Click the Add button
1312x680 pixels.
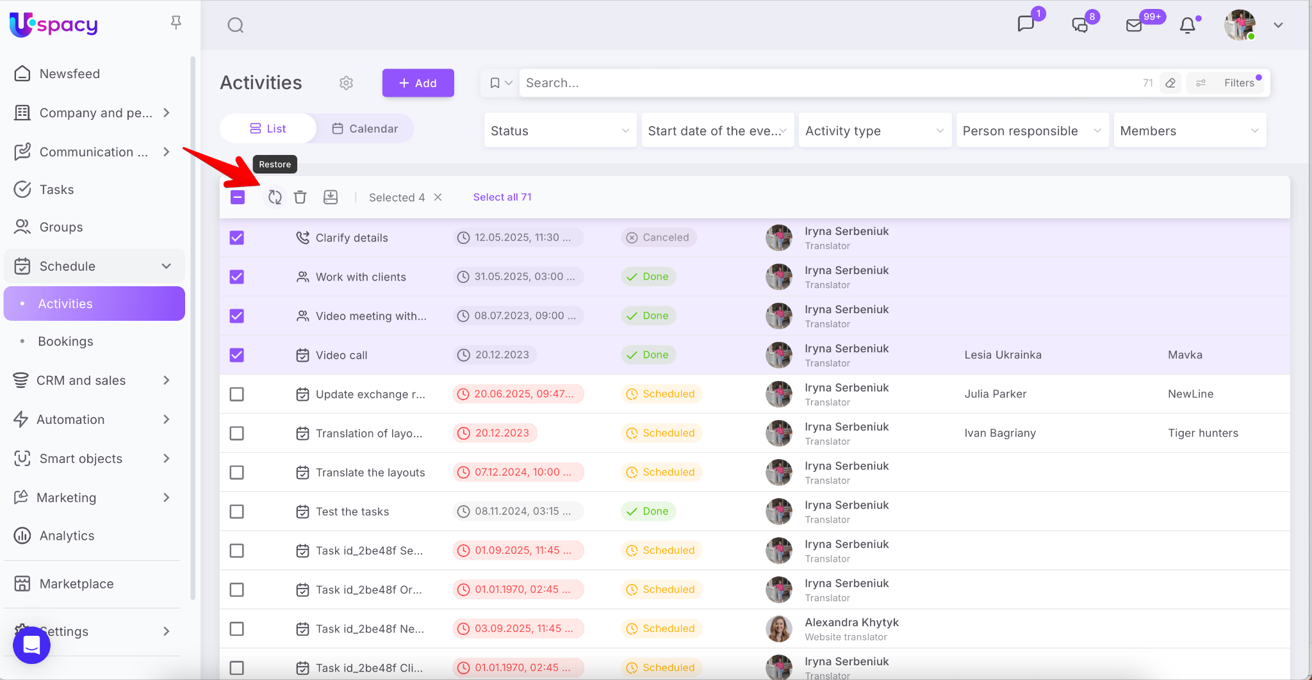418,83
